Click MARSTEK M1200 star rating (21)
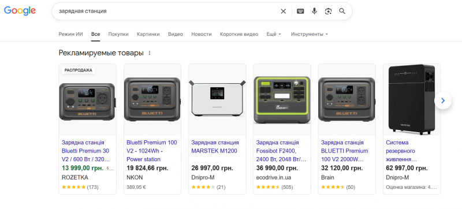Screen dimensions: 462x209 point(208,187)
